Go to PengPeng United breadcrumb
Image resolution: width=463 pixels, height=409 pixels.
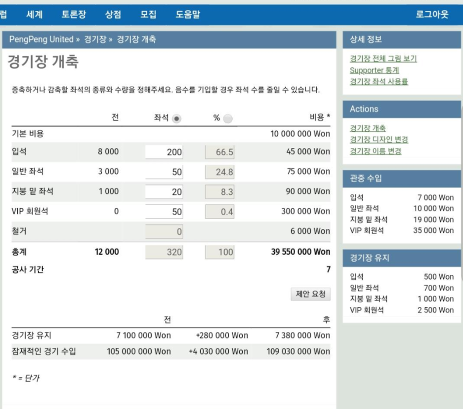42,39
